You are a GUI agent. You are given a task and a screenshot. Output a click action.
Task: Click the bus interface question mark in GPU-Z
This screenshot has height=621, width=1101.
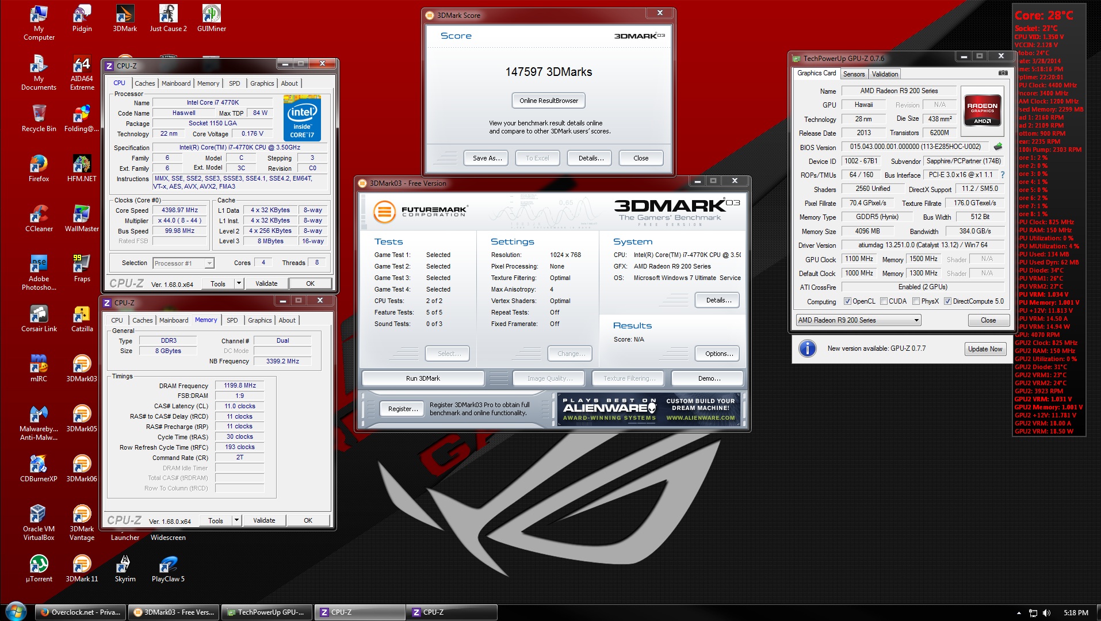(1003, 175)
